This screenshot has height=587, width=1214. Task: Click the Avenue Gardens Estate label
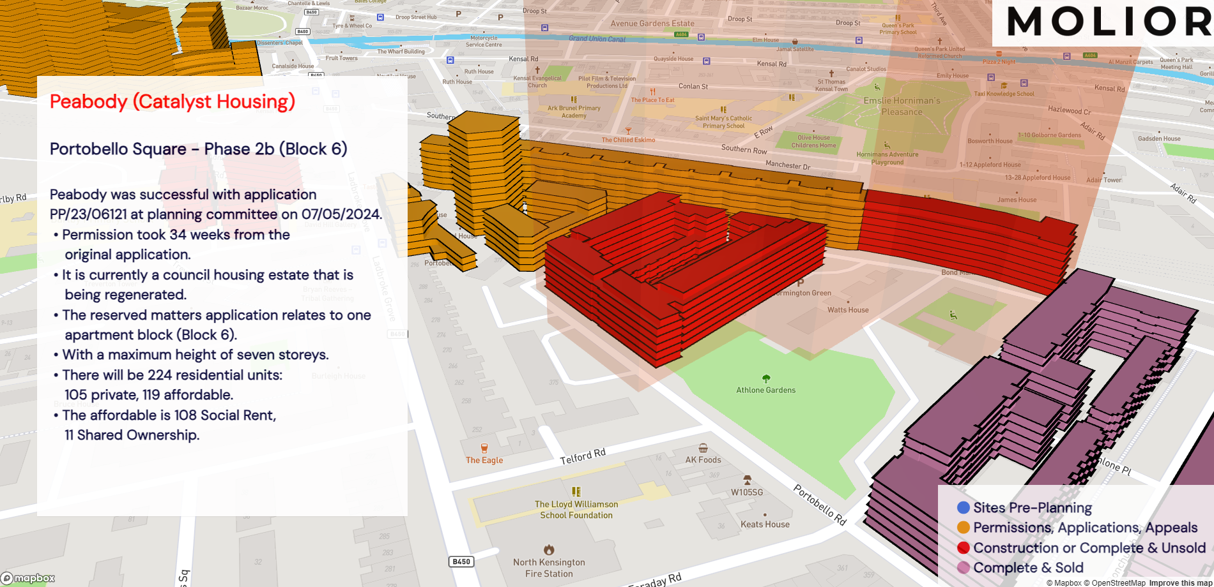(x=652, y=24)
